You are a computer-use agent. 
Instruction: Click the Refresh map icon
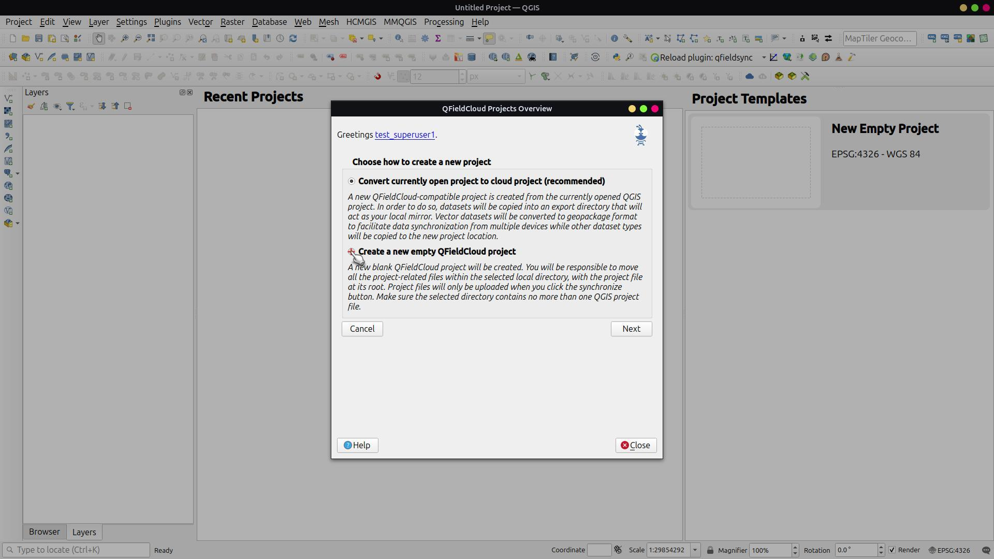tap(293, 38)
